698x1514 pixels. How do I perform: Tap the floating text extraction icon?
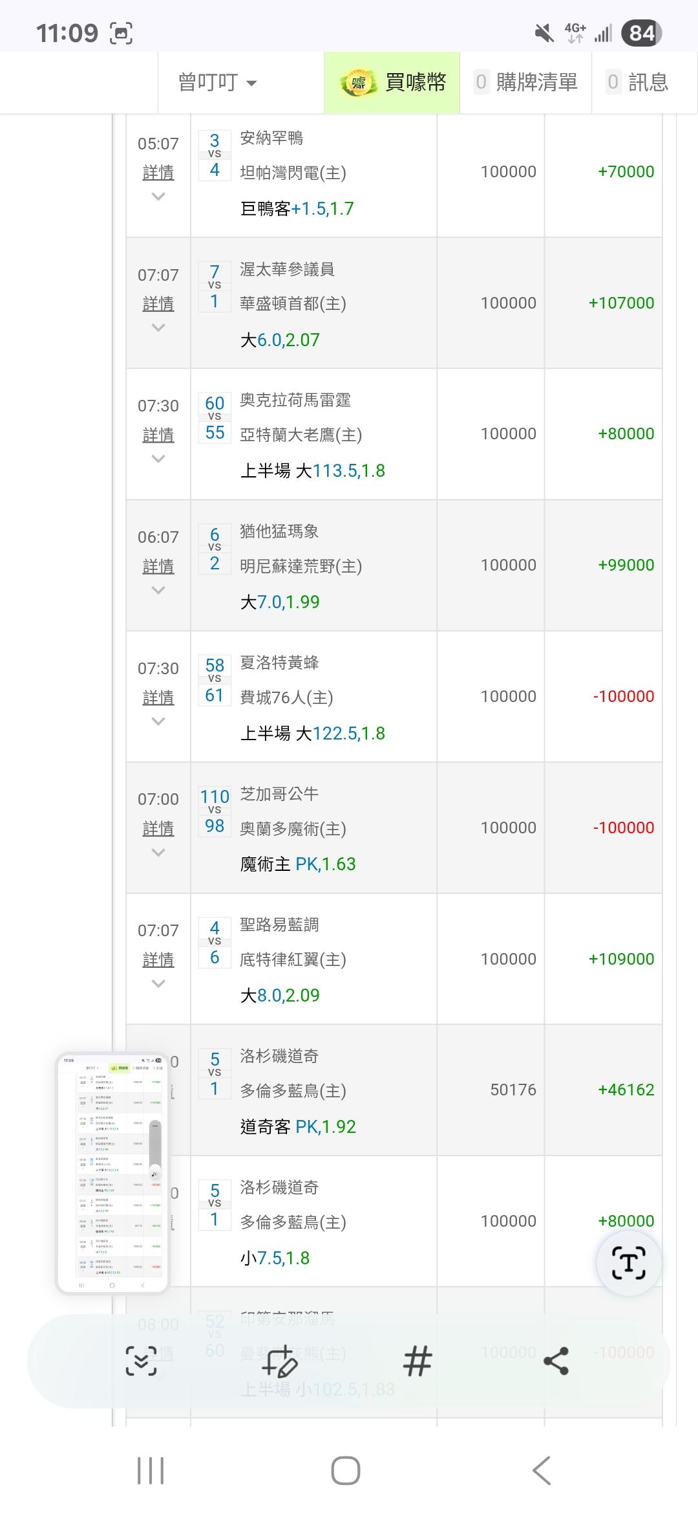click(x=628, y=1263)
